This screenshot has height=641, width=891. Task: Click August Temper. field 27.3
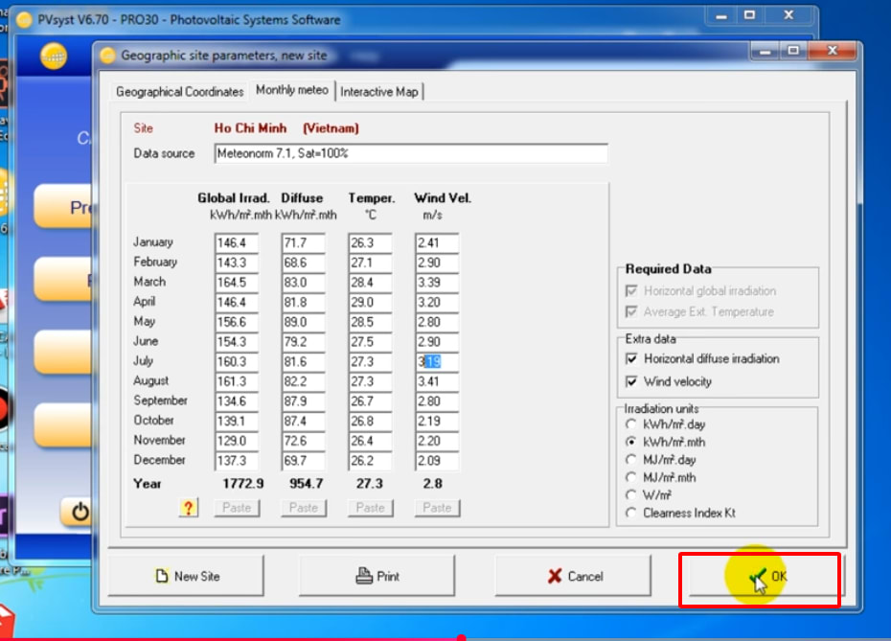pyautogui.click(x=370, y=381)
